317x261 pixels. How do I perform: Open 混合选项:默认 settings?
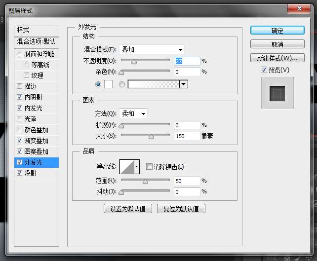click(37, 42)
